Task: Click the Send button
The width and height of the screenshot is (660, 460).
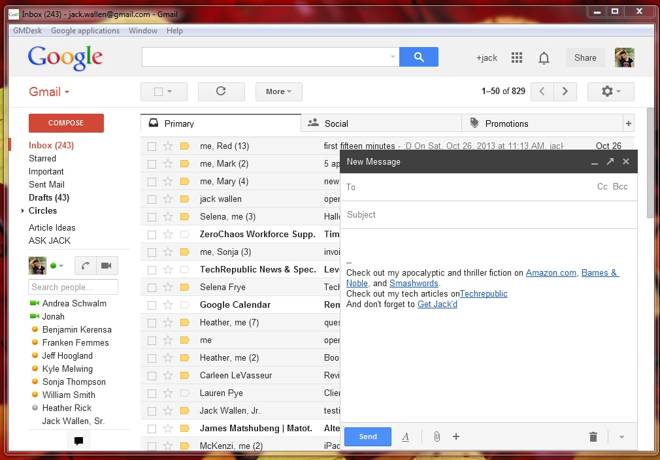Action: click(x=368, y=437)
